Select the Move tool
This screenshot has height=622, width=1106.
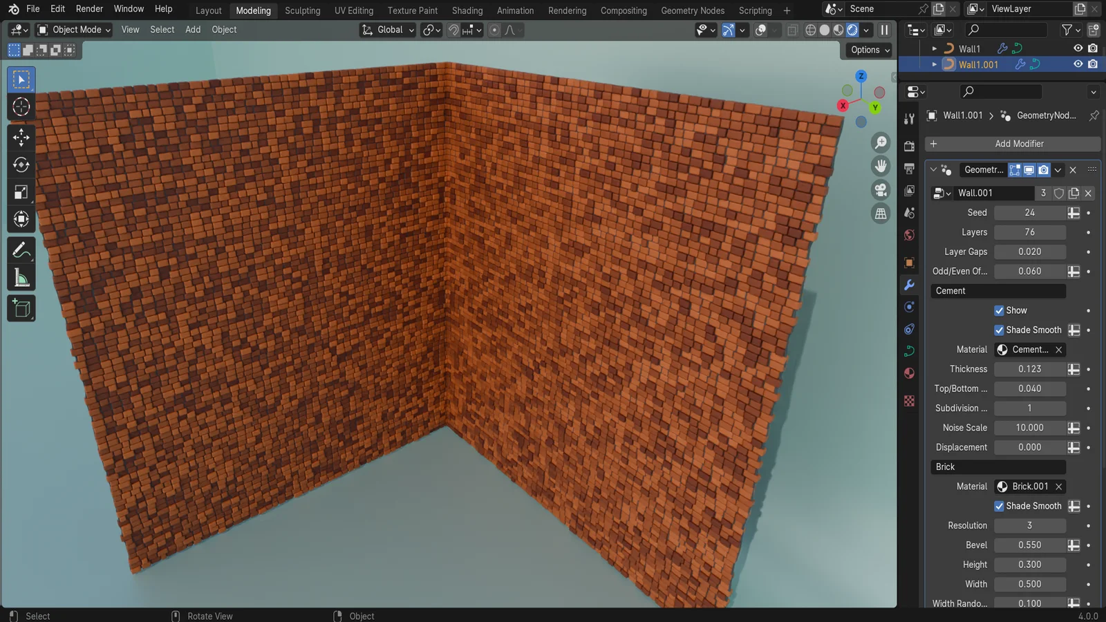click(21, 137)
